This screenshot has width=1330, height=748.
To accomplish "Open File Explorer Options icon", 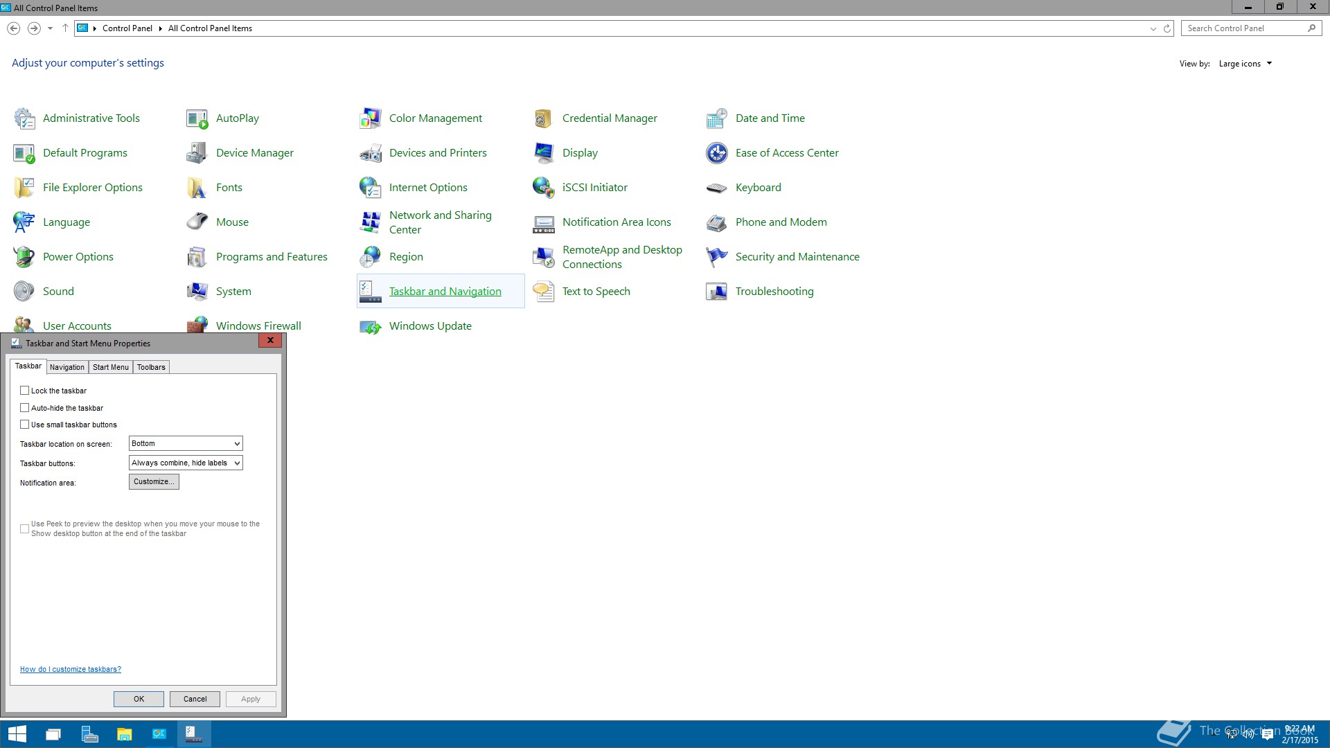I will (24, 188).
